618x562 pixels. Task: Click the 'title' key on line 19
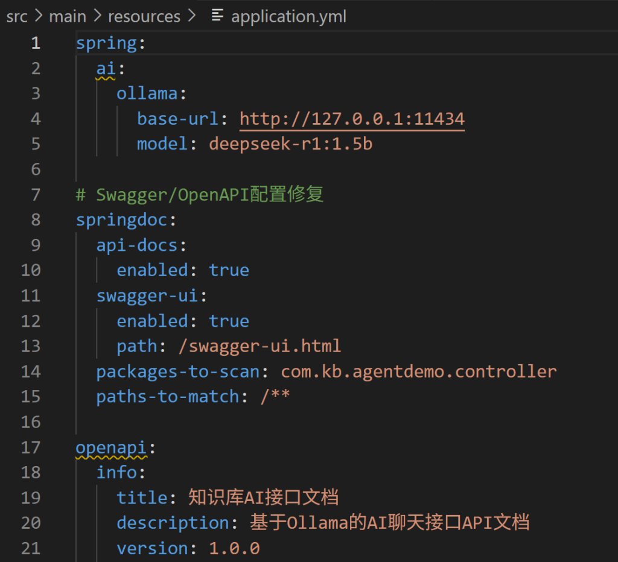[x=142, y=498]
